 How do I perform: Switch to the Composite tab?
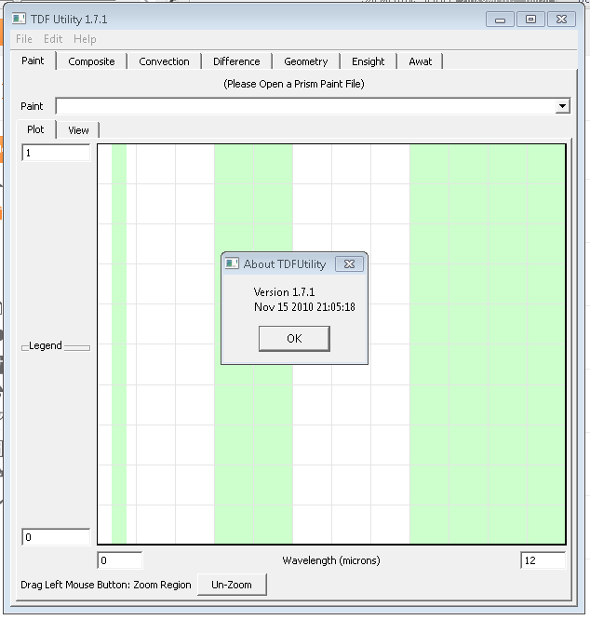(91, 61)
